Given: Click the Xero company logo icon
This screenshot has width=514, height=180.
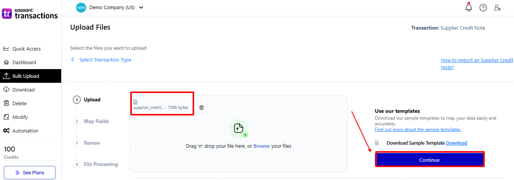Looking at the screenshot, I should click(81, 8).
